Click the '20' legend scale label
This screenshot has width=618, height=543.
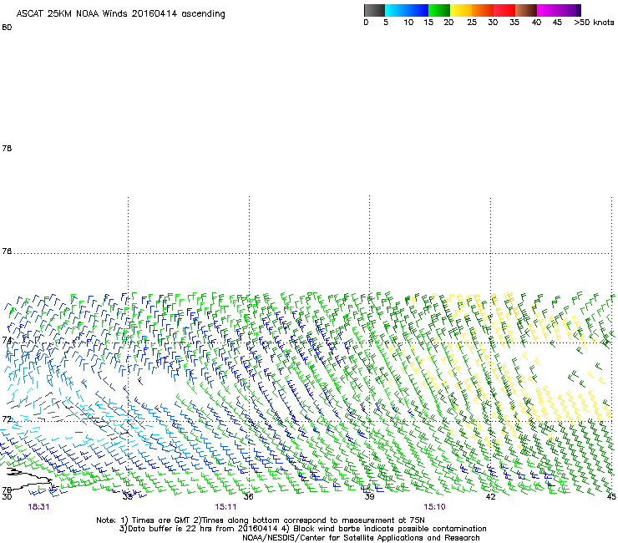tap(448, 23)
